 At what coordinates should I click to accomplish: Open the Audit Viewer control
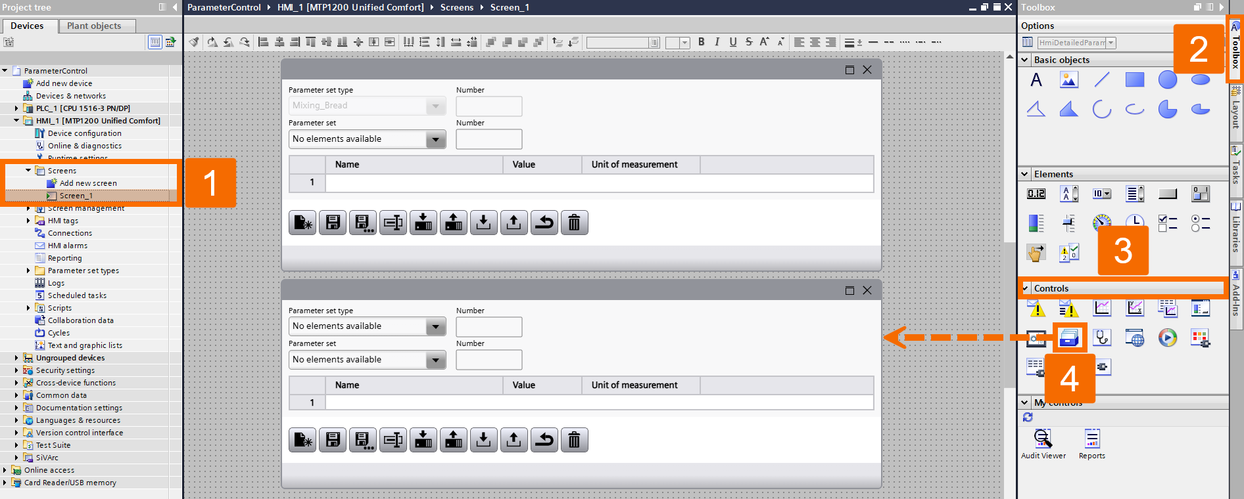point(1043,445)
